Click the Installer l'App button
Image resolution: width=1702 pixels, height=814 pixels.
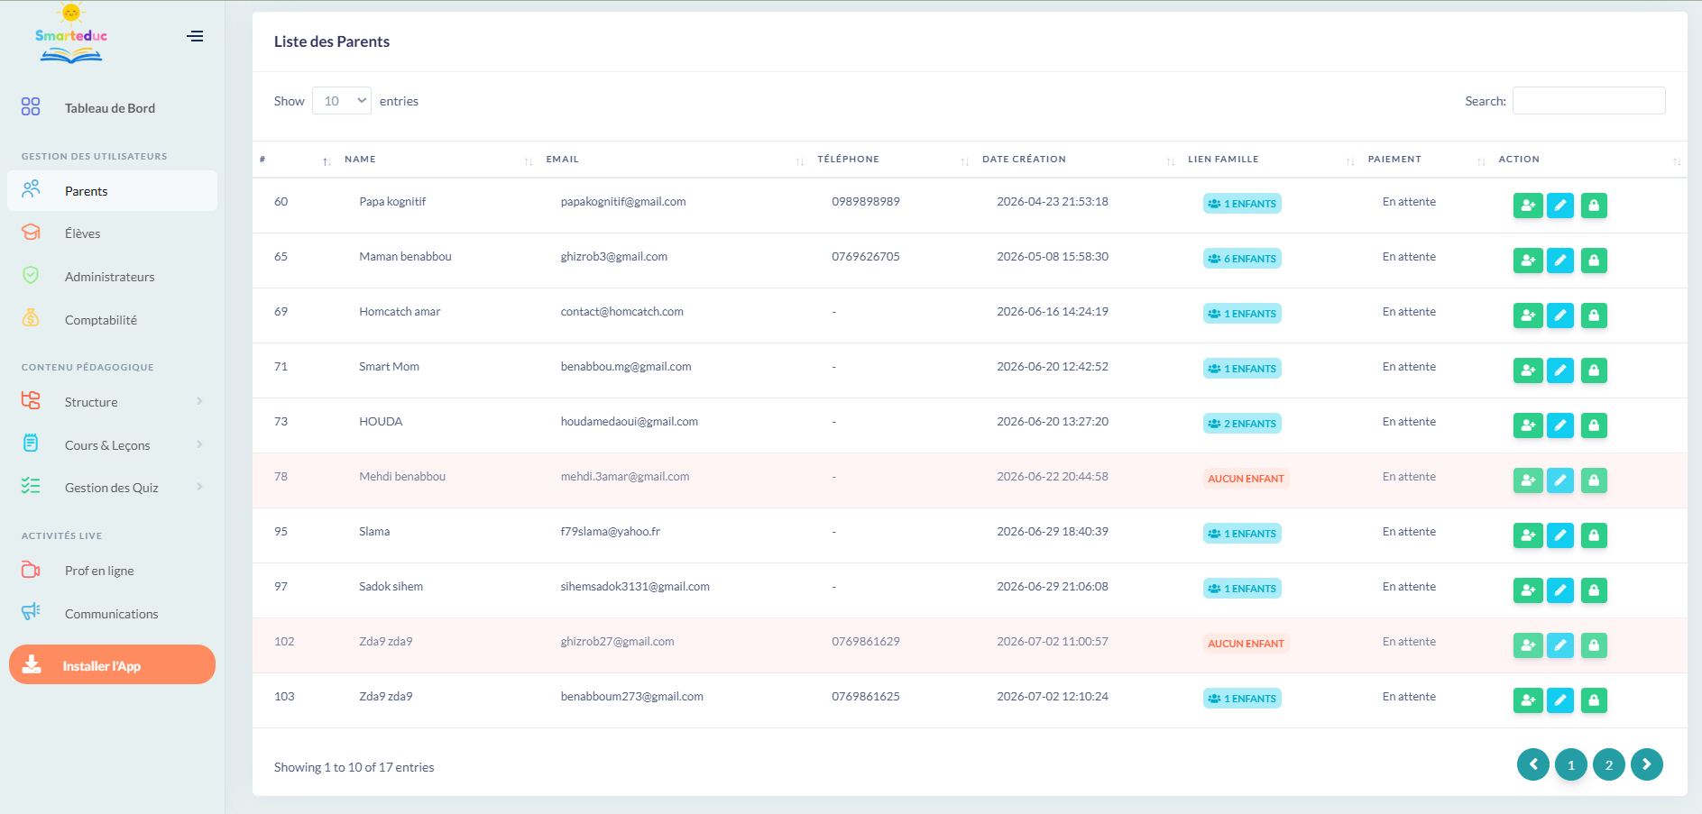click(x=112, y=664)
